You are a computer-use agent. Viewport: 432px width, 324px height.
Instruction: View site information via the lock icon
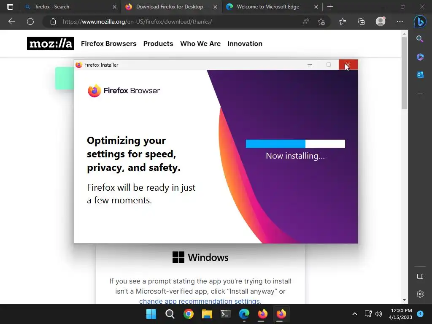(53, 22)
